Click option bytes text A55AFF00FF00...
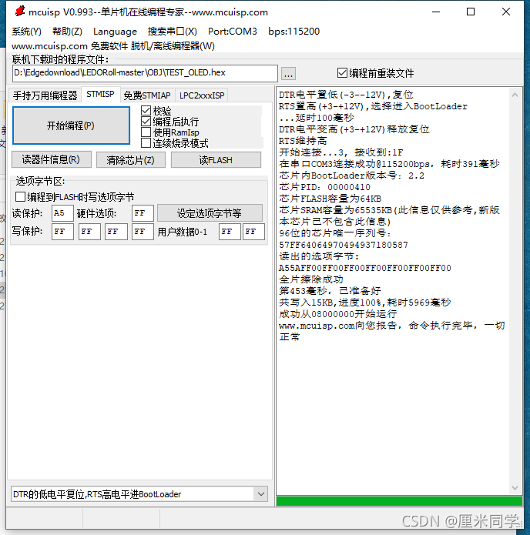530x535 pixels. click(x=364, y=268)
